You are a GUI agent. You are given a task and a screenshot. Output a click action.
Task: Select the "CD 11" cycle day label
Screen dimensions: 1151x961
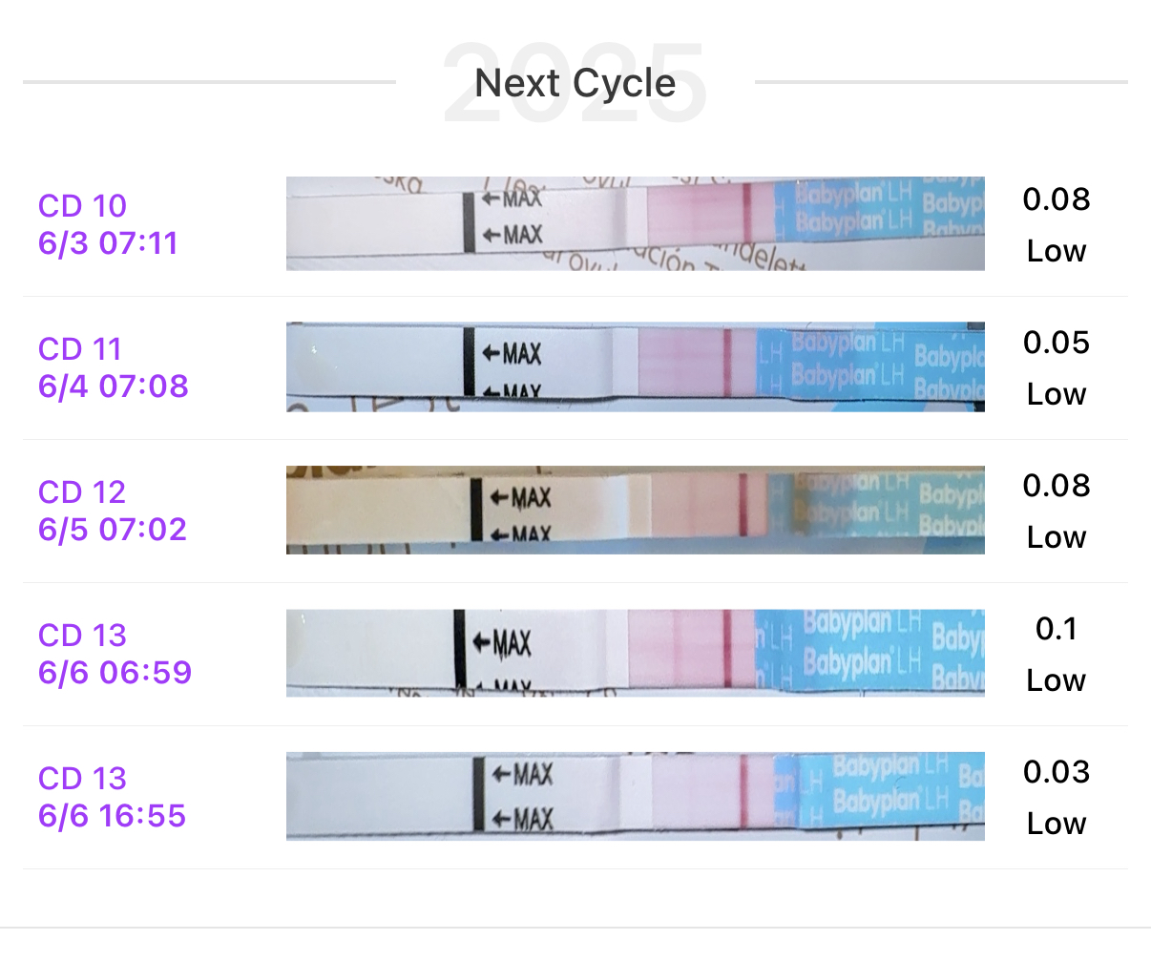80,349
